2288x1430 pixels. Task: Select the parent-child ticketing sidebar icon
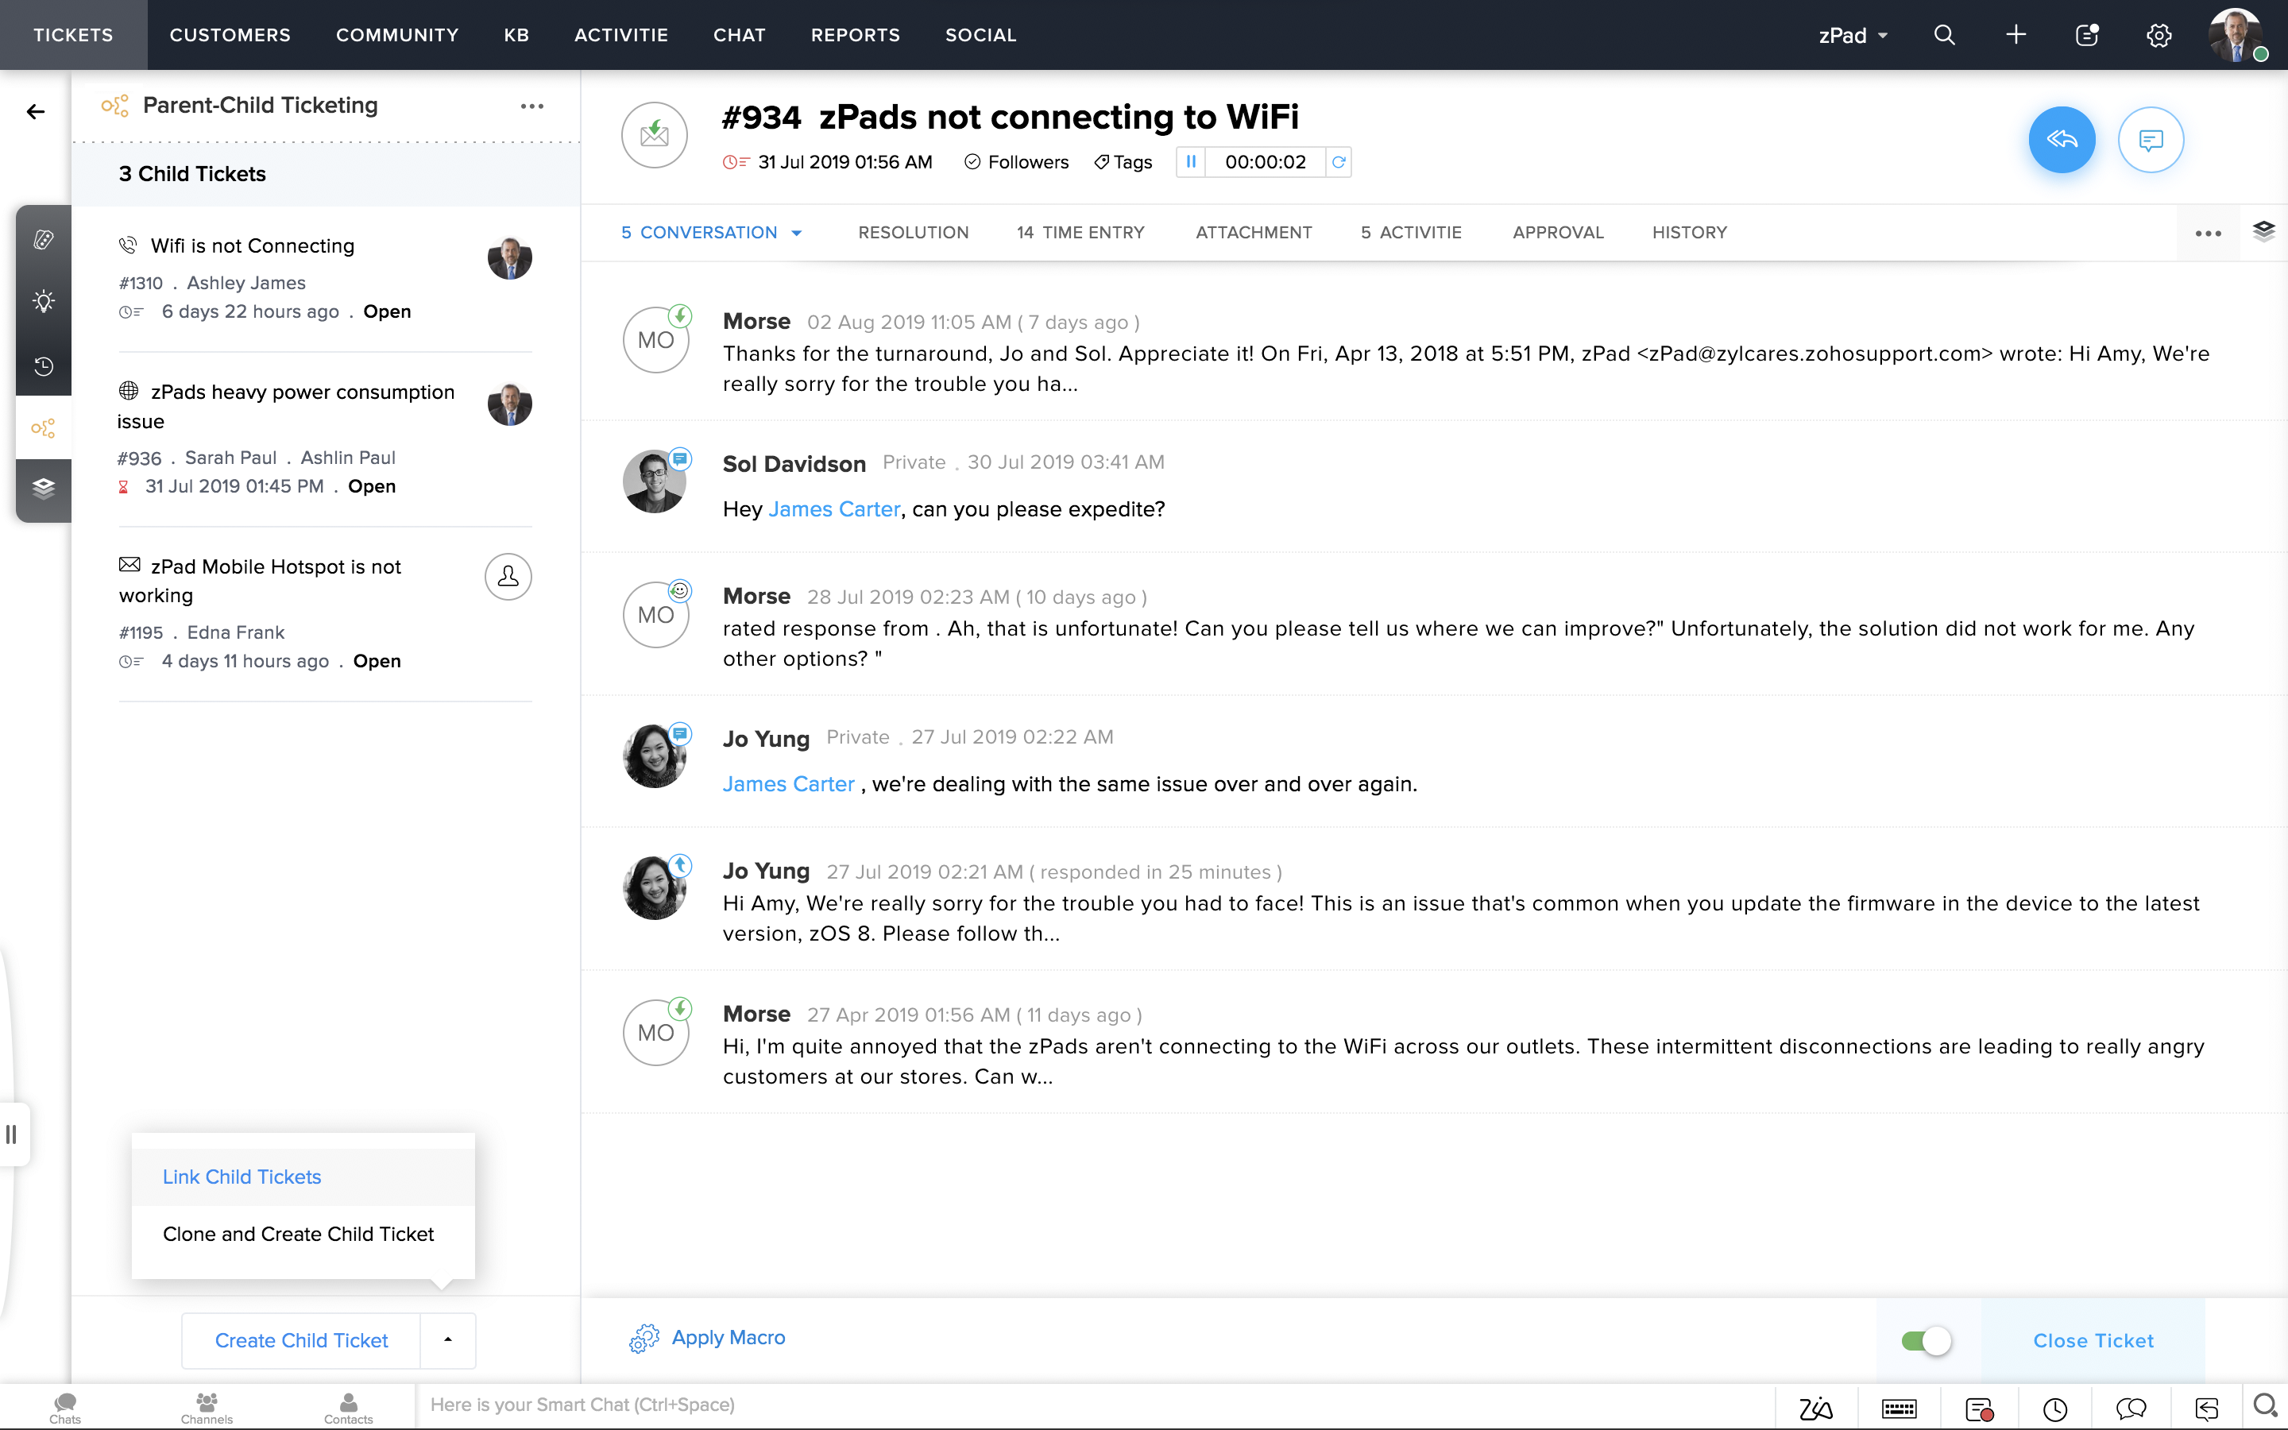pos(44,428)
